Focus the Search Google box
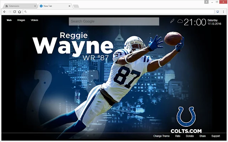Image resolution: width=228 pixels, height=142 pixels. [114, 21]
